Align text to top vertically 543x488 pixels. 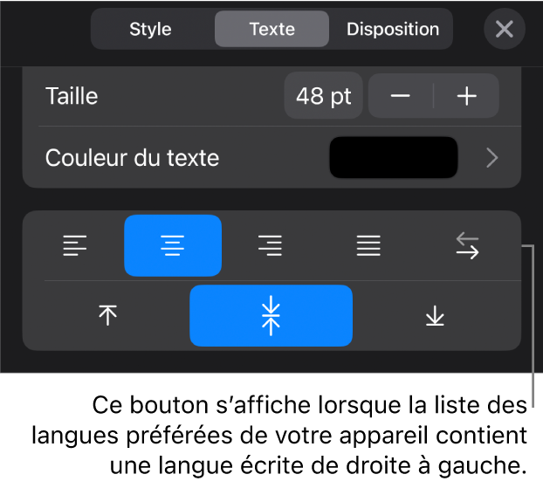[107, 315]
